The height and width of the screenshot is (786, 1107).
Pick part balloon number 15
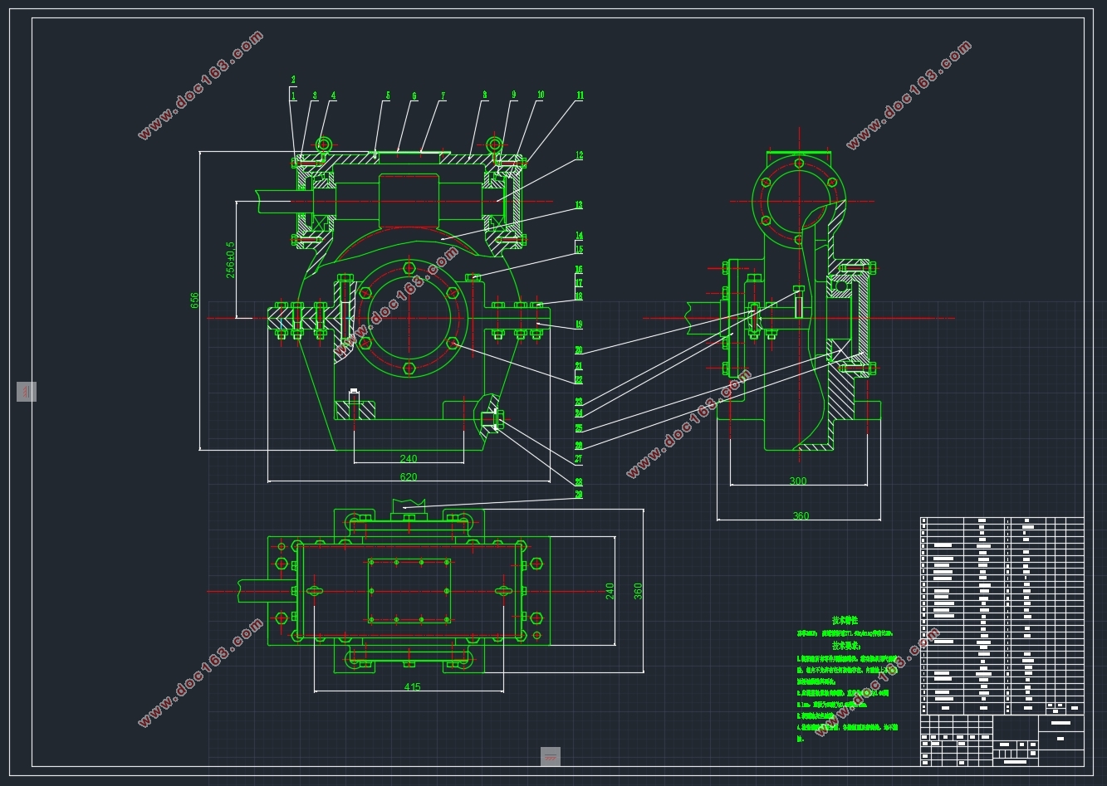click(x=579, y=250)
